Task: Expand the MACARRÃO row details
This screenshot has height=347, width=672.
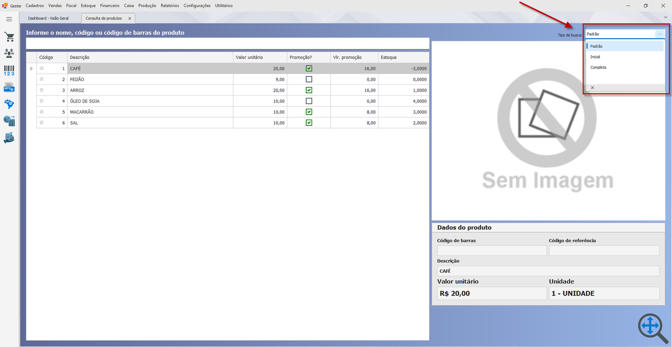Action: 42,112
